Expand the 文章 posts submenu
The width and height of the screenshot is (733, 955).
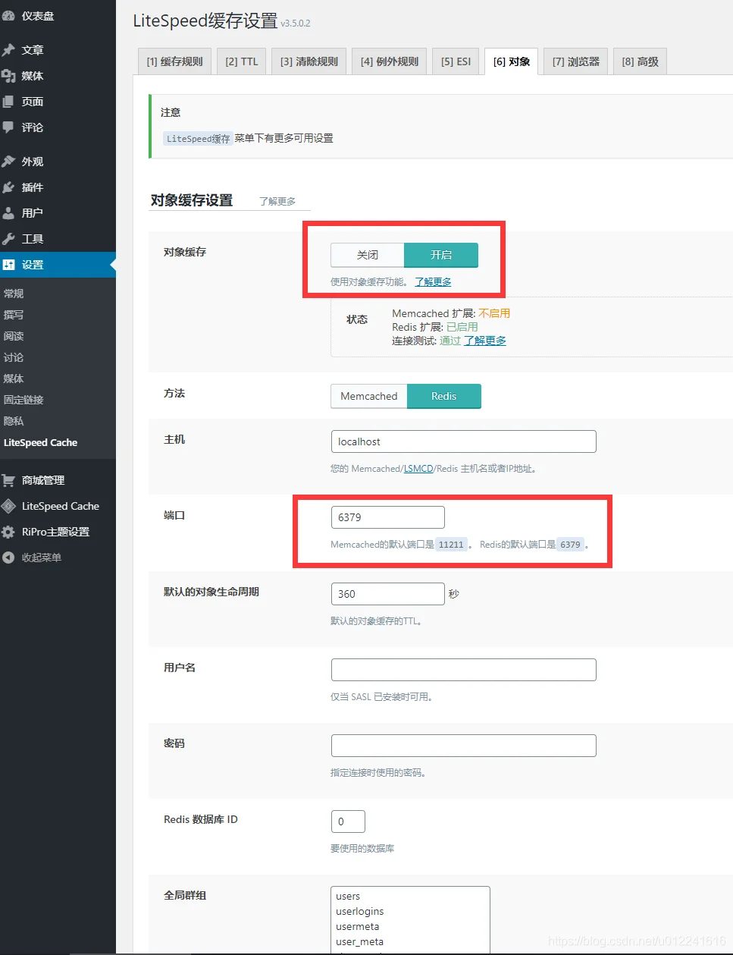tap(30, 49)
